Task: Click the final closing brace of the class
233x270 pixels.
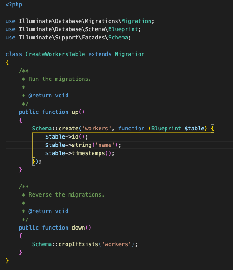Action: pos(7,261)
